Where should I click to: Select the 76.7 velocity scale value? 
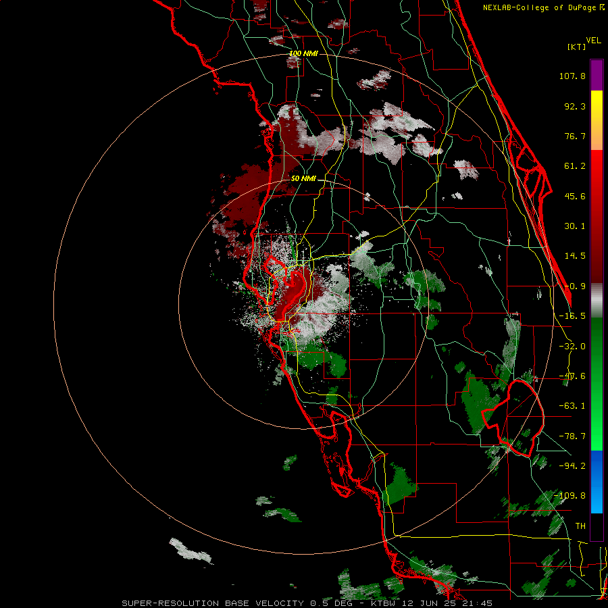[575, 136]
